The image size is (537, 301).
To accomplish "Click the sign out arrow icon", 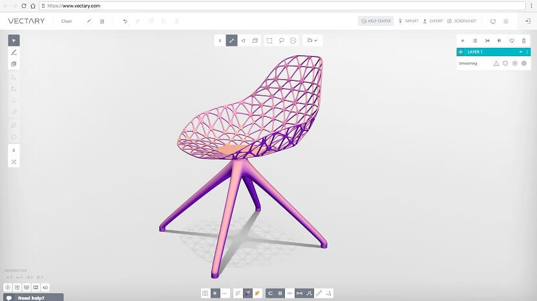I will tap(527, 21).
